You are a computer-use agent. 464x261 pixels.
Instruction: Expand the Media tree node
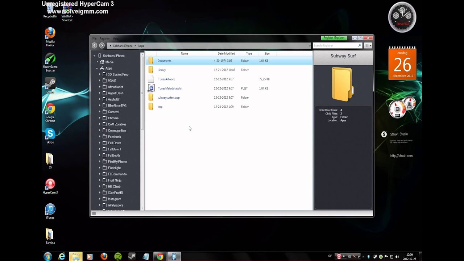point(97,62)
